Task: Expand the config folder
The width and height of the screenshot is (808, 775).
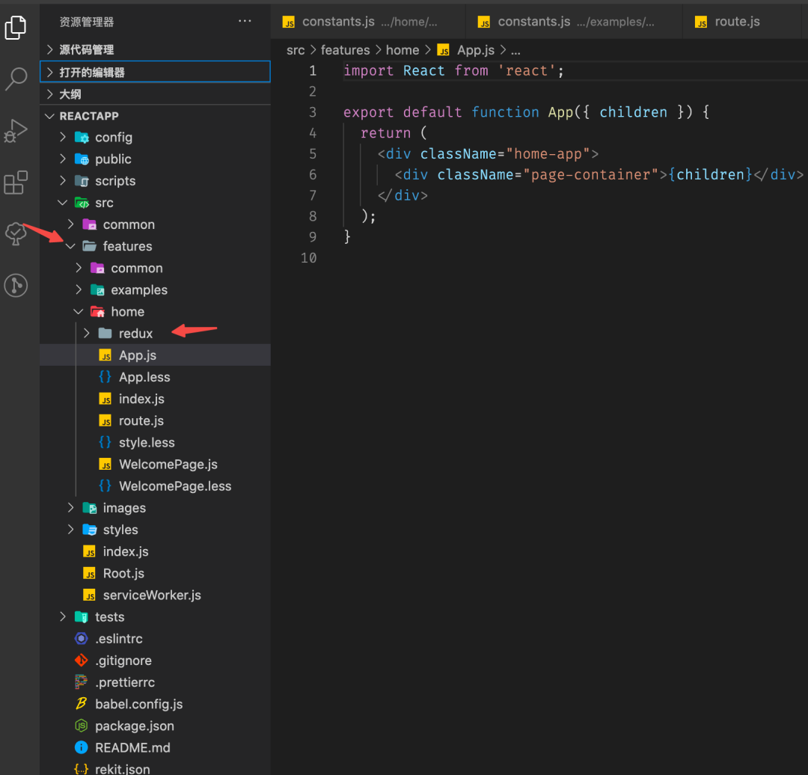Action: coord(63,138)
